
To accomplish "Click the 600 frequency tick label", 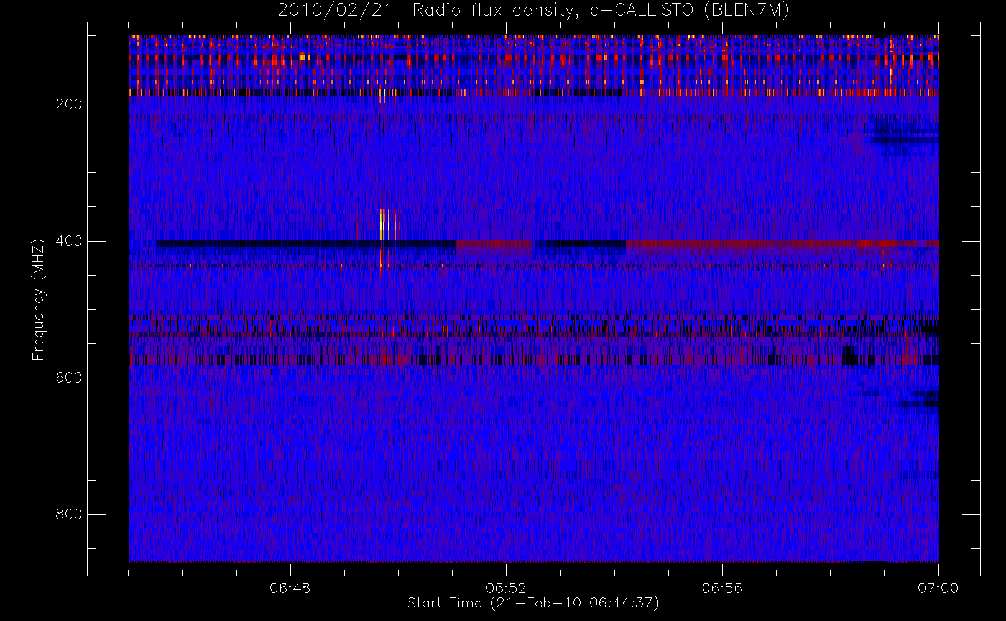I will 68,378.
